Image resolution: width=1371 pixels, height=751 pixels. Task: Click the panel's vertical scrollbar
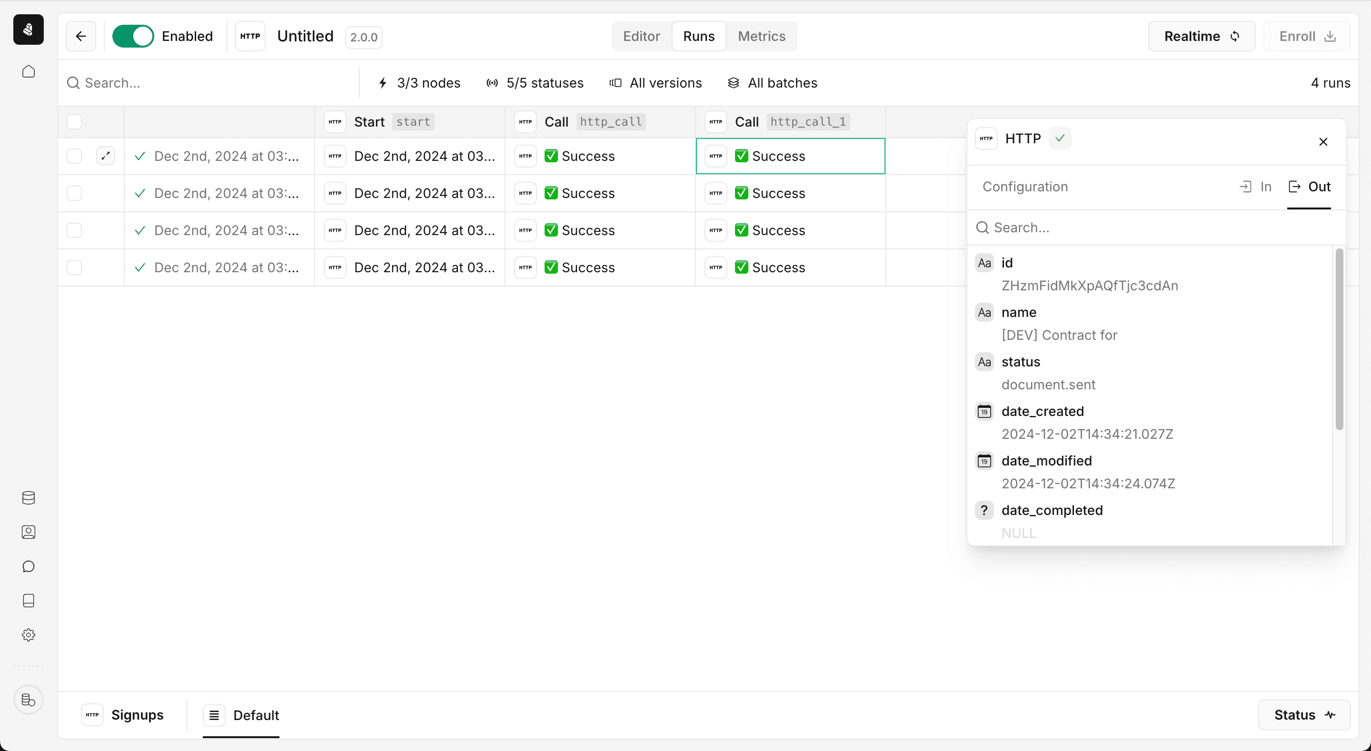pyautogui.click(x=1339, y=339)
